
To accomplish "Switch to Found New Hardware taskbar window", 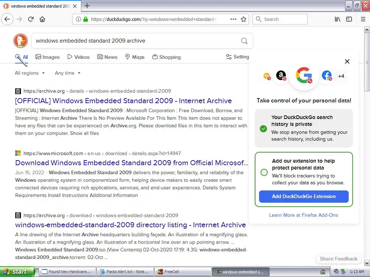I will coord(67,272).
